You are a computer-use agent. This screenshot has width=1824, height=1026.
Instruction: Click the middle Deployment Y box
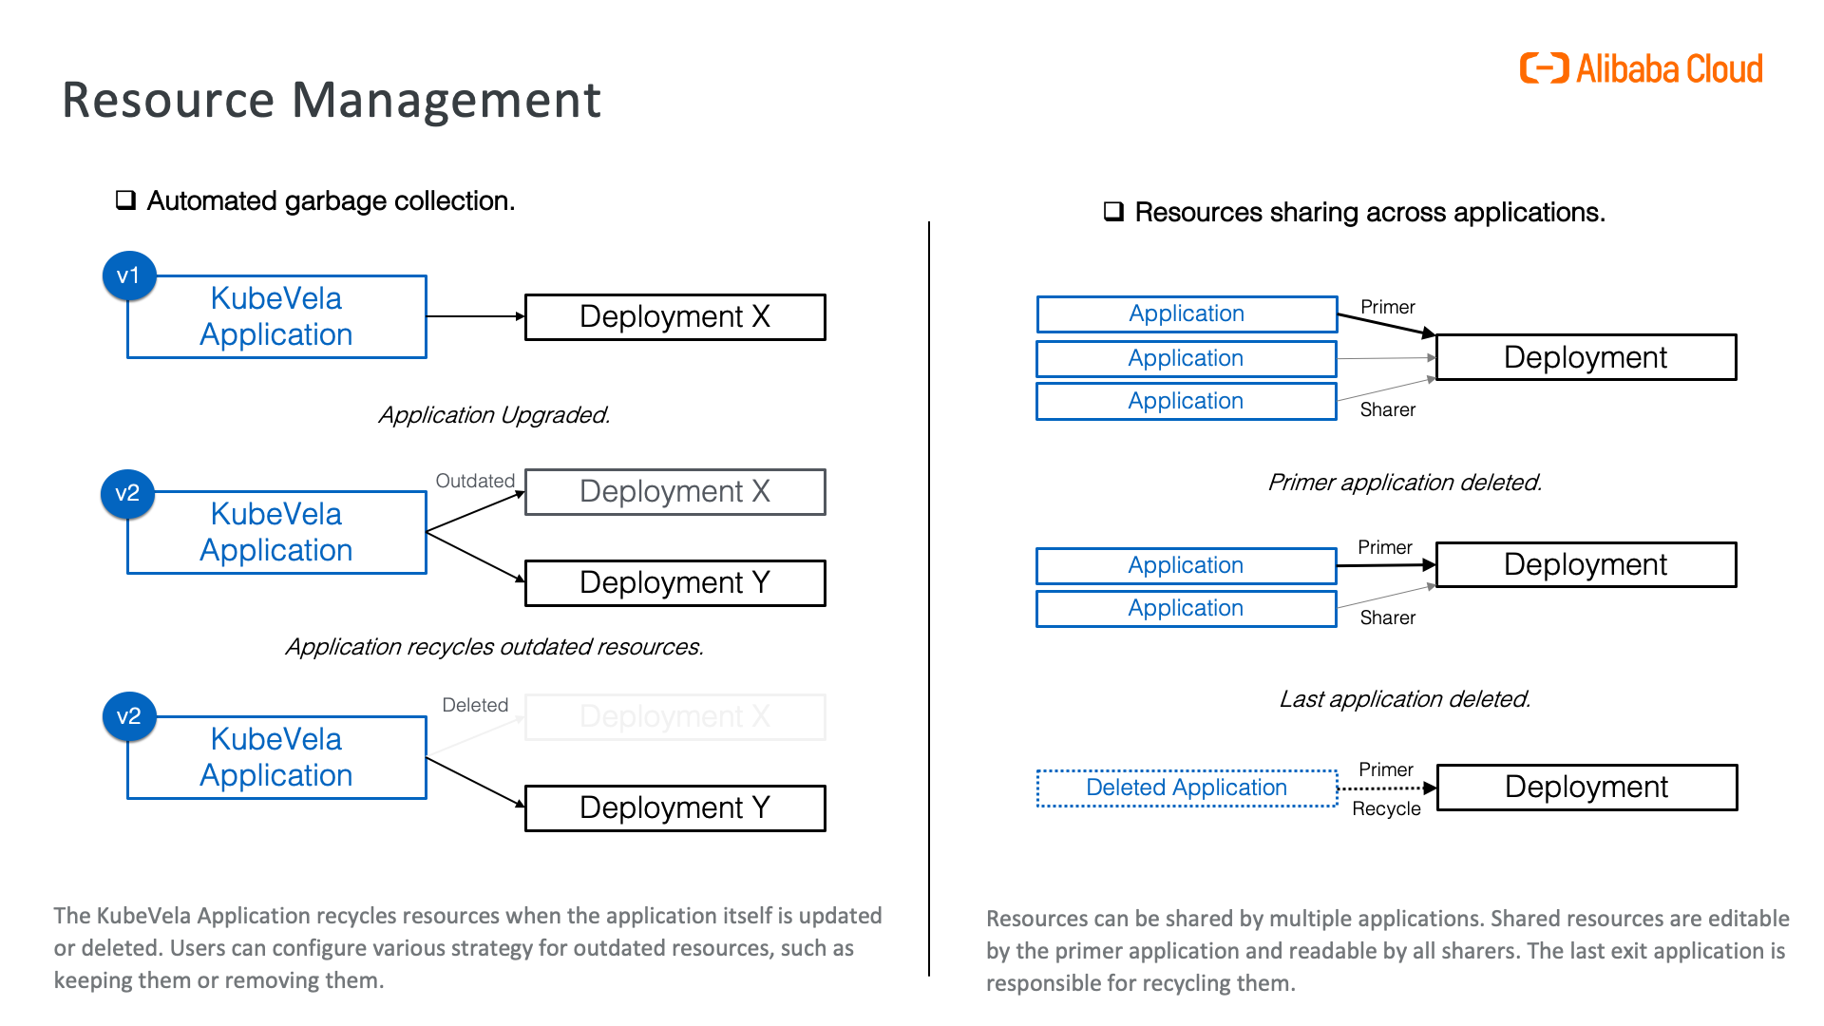(x=675, y=582)
